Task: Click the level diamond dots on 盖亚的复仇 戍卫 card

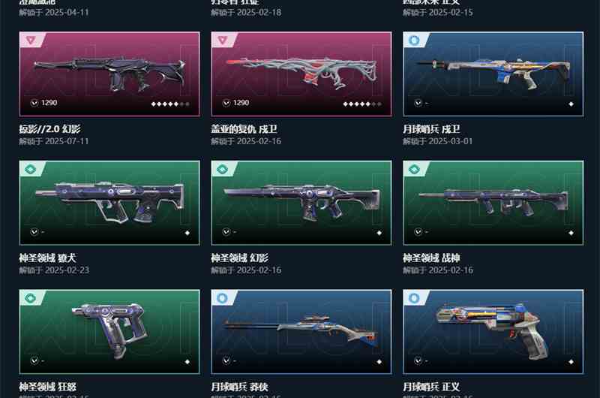Action: (x=362, y=104)
